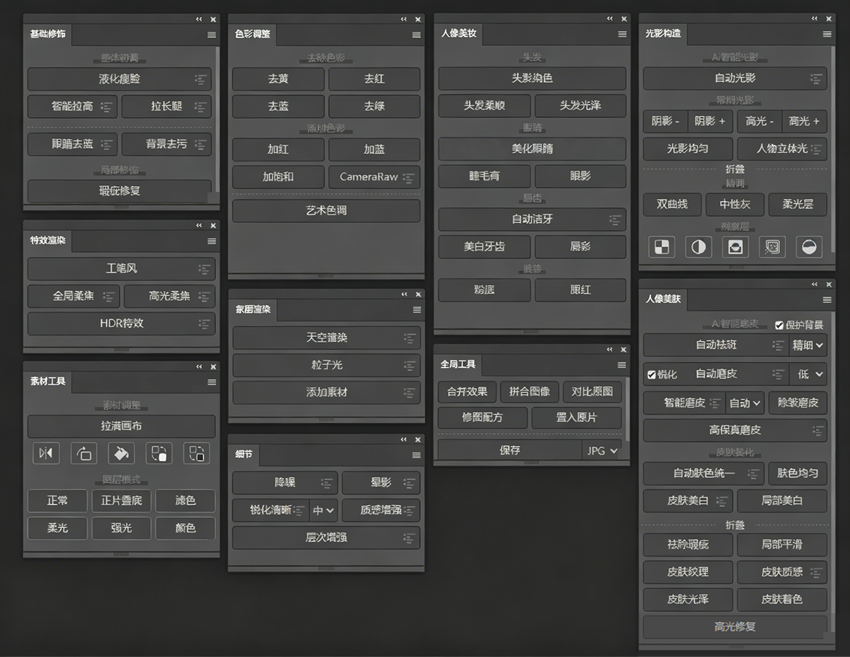Image resolution: width=850 pixels, height=657 pixels.
Task: Click the 艺术色调 button
Action: click(327, 211)
